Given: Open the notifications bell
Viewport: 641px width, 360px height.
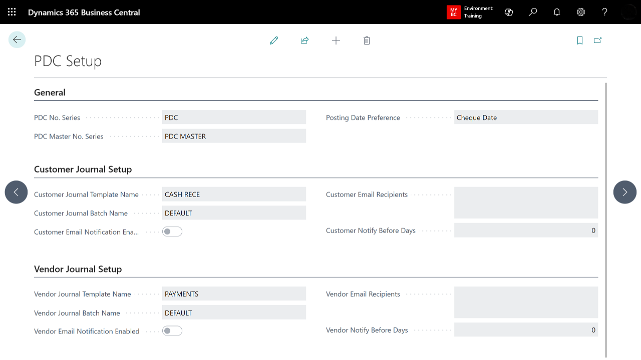Looking at the screenshot, I should click(557, 12).
